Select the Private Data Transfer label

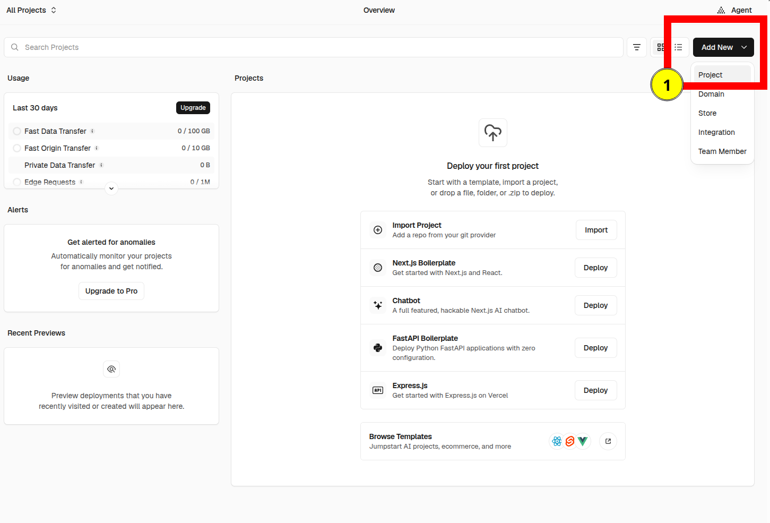click(x=60, y=165)
